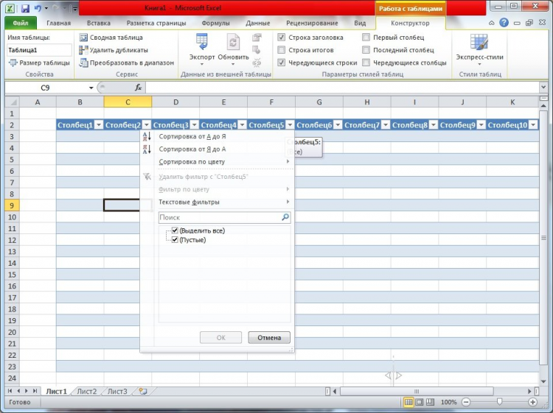Open the Name Box dropdown arrow
The width and height of the screenshot is (553, 413).
pyautogui.click(x=91, y=88)
